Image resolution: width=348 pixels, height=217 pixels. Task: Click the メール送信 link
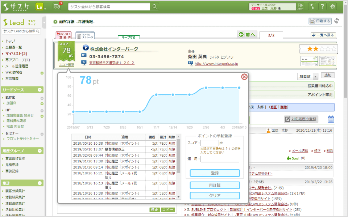coord(300,151)
